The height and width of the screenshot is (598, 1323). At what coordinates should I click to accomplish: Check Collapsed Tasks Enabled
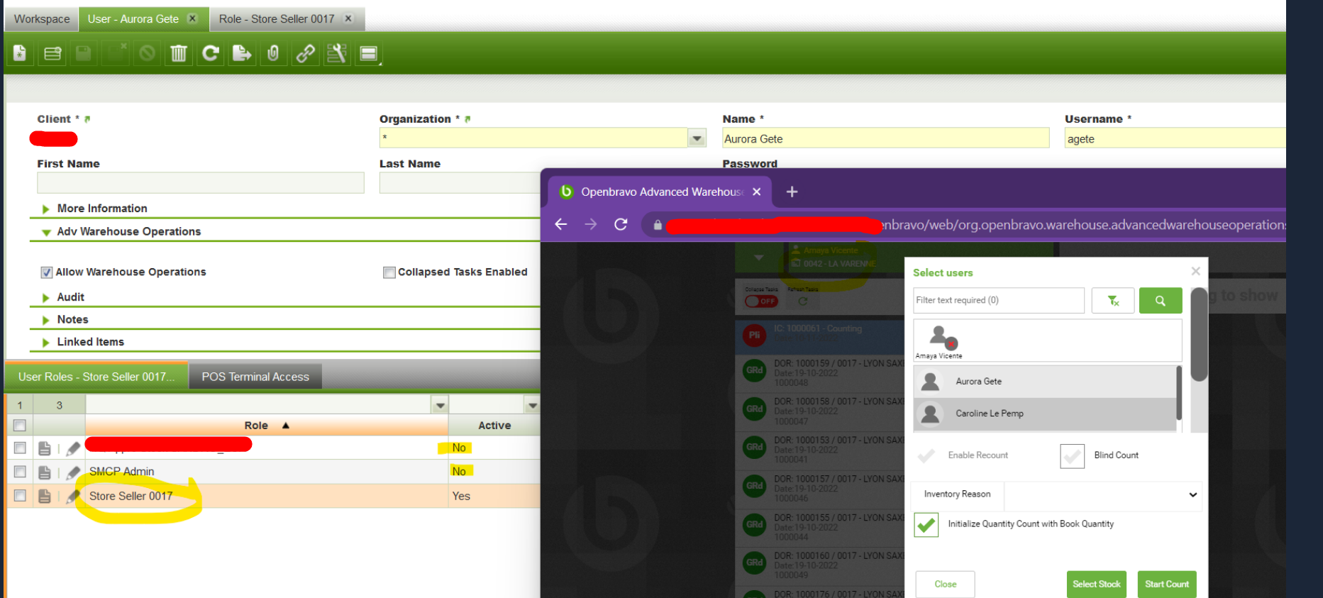389,272
